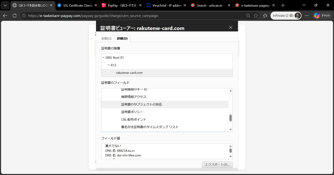Close the urlscan.io Search tab
This screenshot has width=334, height=175.
tap(229, 5)
